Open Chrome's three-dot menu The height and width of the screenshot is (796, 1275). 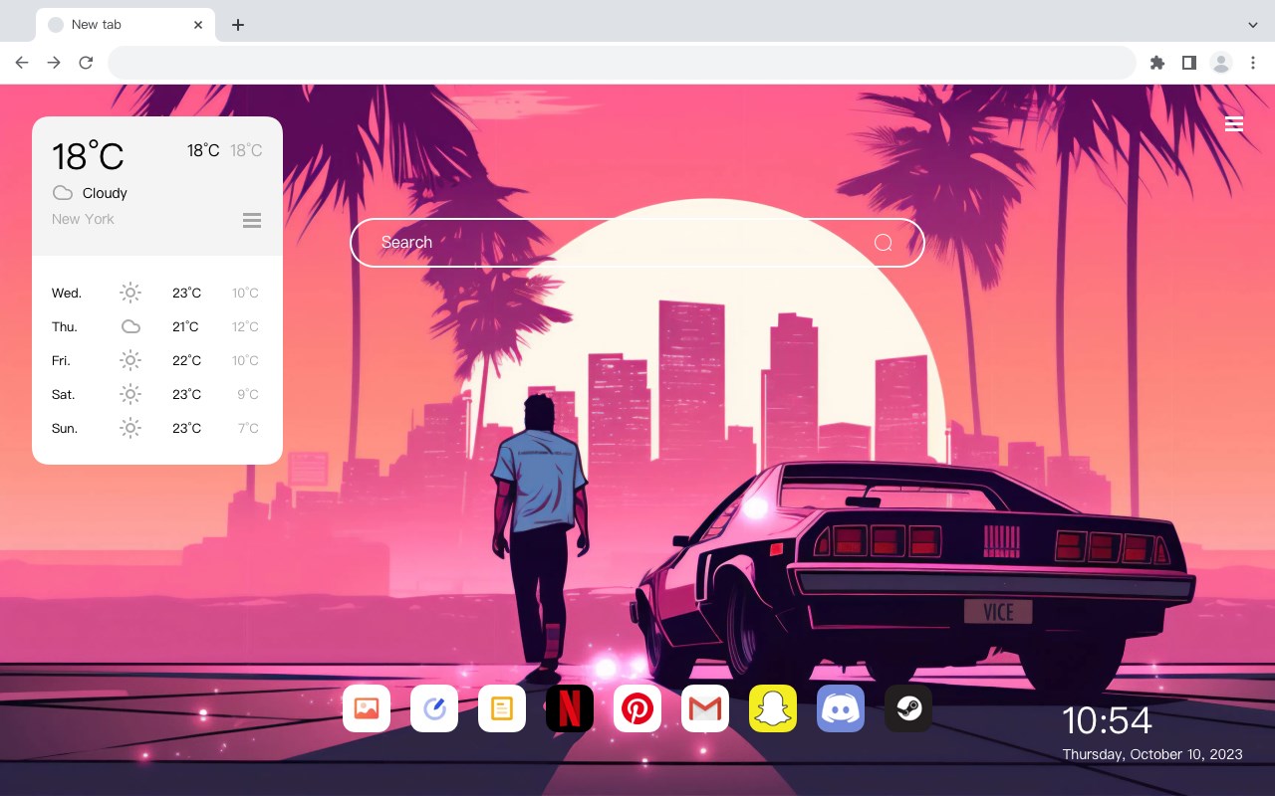1252,63
